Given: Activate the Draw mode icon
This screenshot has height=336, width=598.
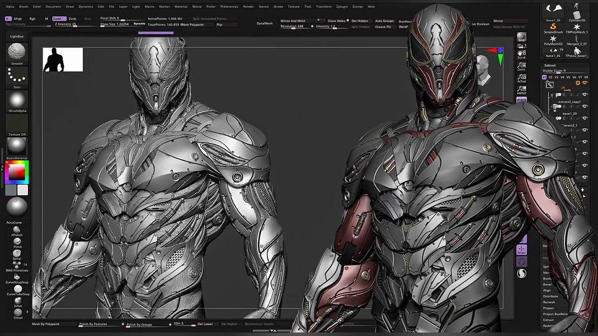Looking at the screenshot, I should [521, 250].
